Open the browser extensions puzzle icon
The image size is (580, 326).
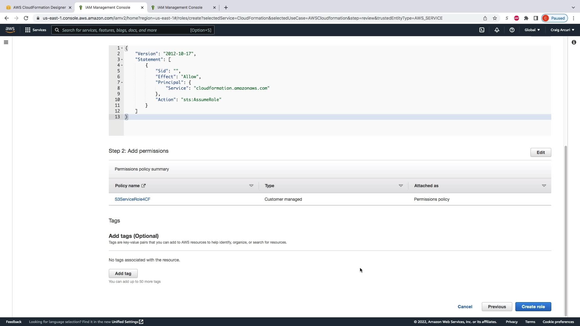tap(526, 18)
